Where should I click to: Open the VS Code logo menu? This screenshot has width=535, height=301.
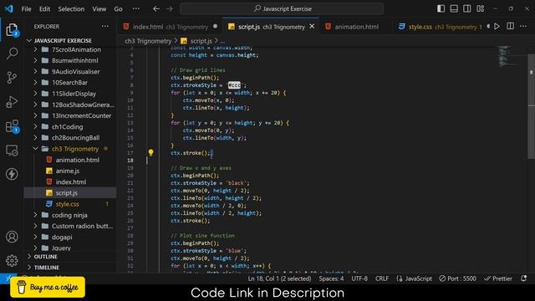click(x=9, y=8)
